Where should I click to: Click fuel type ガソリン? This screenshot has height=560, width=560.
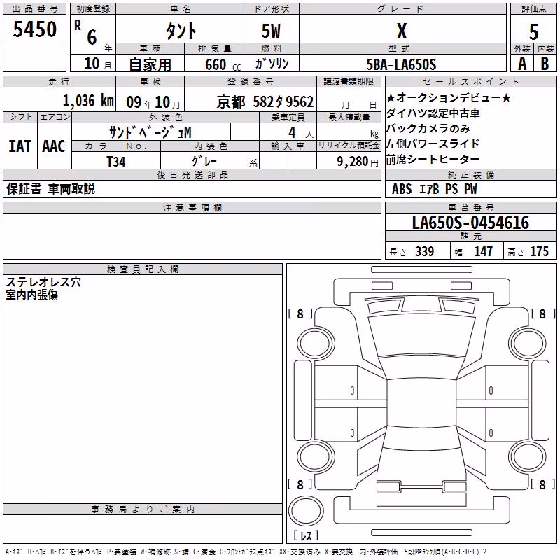[x=272, y=64]
